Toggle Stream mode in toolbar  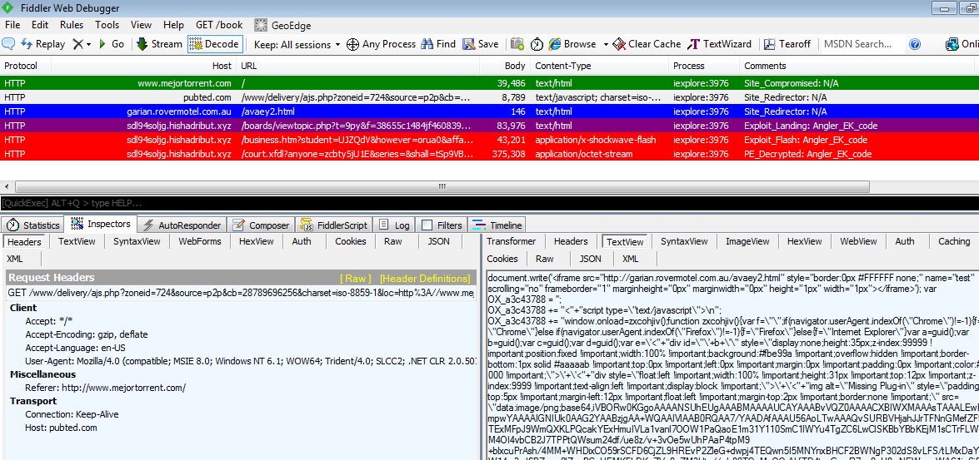click(x=159, y=44)
